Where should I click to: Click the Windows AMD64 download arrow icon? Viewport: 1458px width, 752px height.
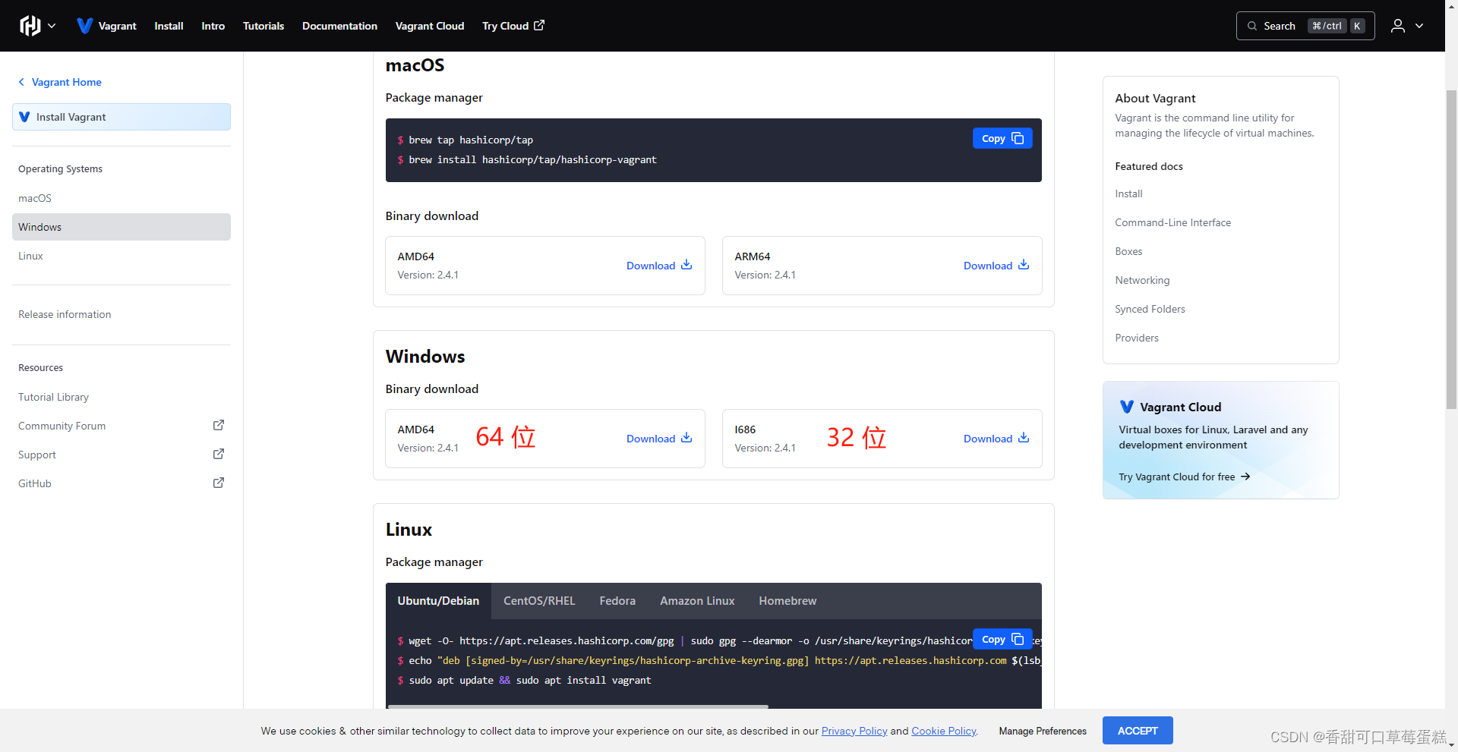click(686, 438)
